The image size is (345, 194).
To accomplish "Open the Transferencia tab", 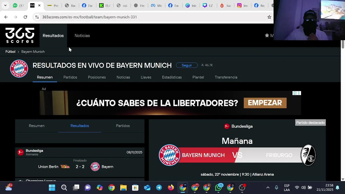I will [226, 77].
